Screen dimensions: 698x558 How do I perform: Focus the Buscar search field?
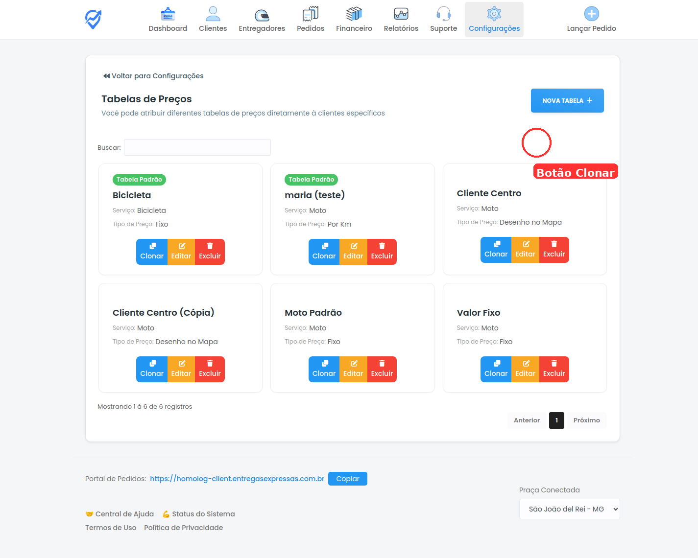pyautogui.click(x=197, y=147)
